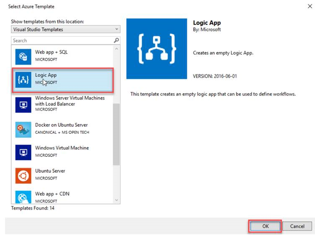This screenshot has height=235, width=315.
Task: Choose the Ubuntu Server icon
Action: tap(23, 176)
